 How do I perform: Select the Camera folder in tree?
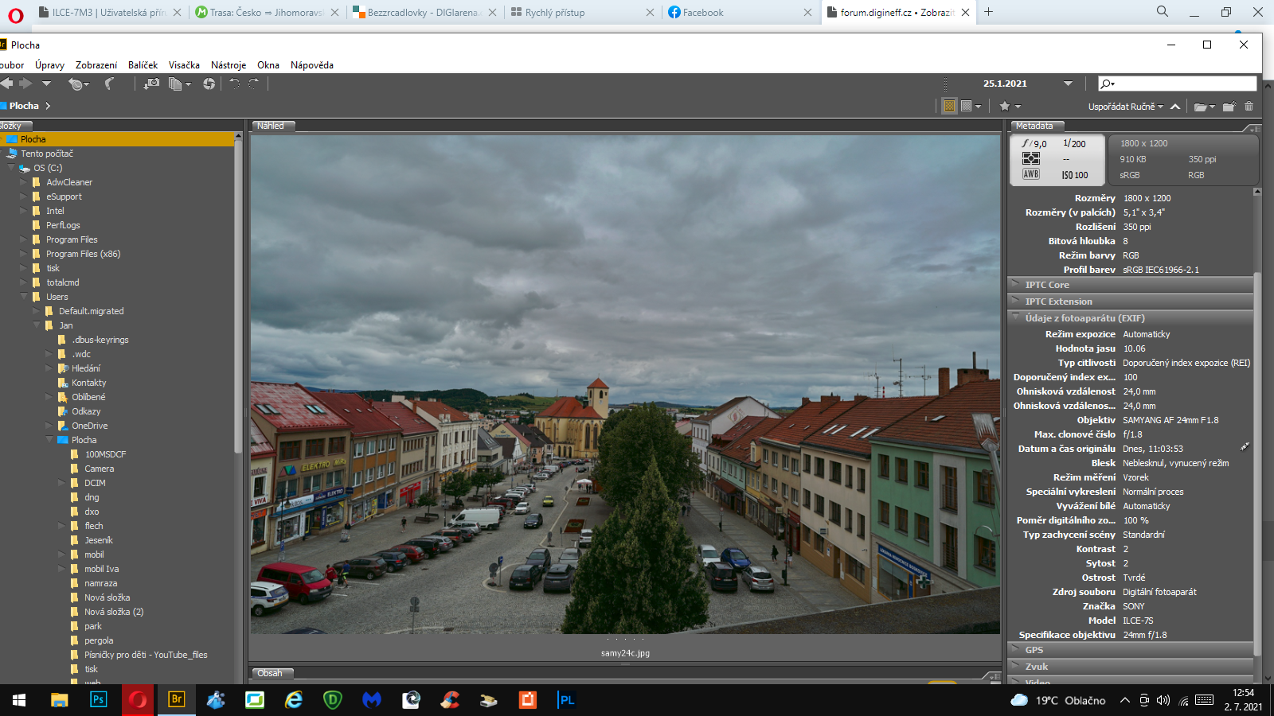click(100, 469)
